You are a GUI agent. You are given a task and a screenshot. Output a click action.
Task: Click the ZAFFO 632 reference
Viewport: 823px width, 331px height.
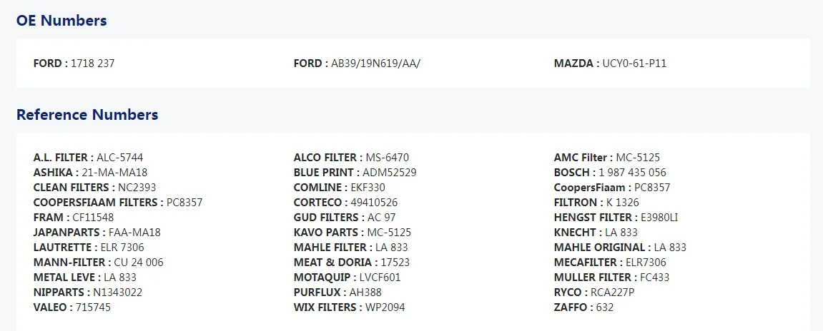583,307
